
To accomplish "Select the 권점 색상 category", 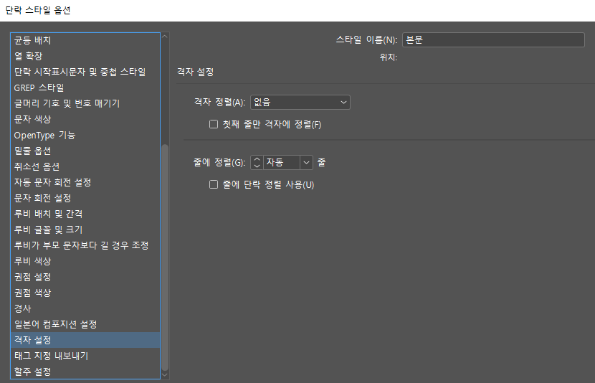I will (85, 293).
